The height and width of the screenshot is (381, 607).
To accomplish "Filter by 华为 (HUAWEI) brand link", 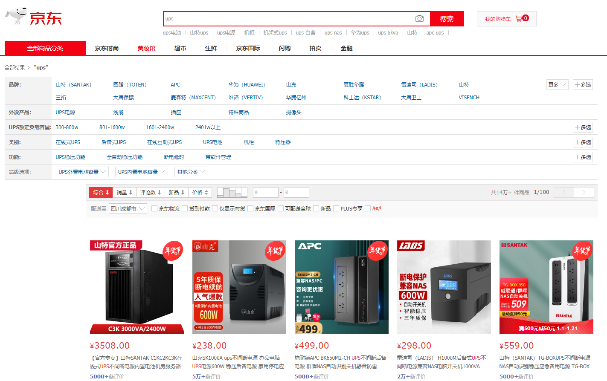I will (247, 85).
